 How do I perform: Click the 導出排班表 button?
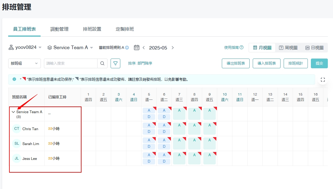pos(235,63)
